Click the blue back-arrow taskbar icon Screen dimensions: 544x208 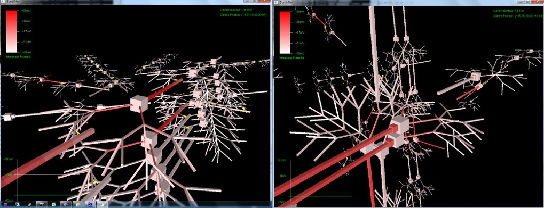[66, 205]
